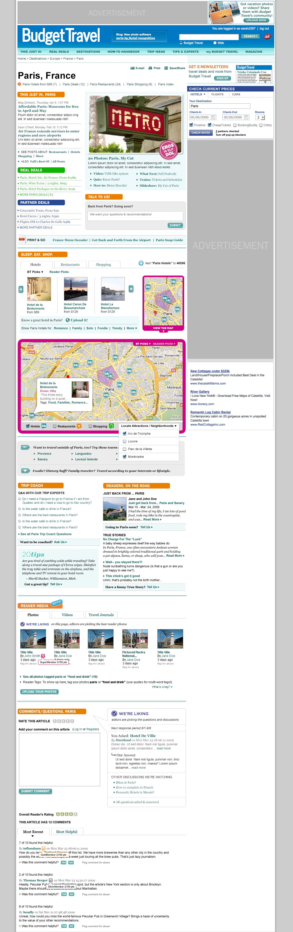293x932 pixels.
Task: Click the Upload it! globe icon
Action: click(68, 320)
